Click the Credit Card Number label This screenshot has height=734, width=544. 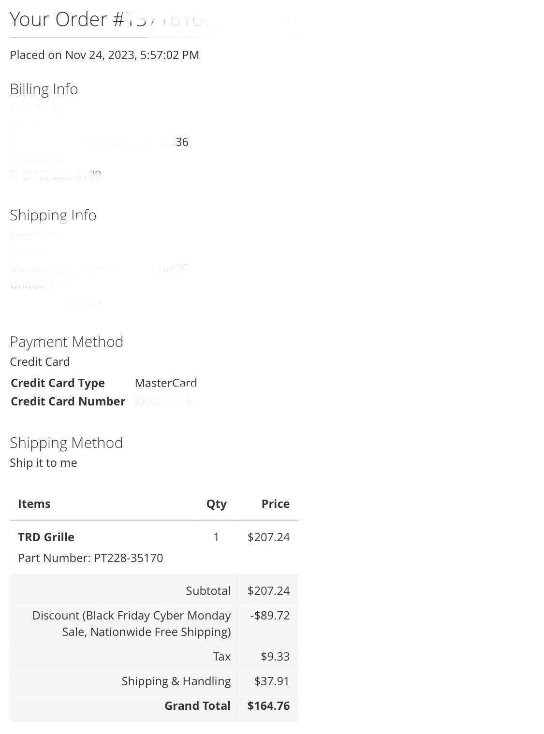point(68,402)
